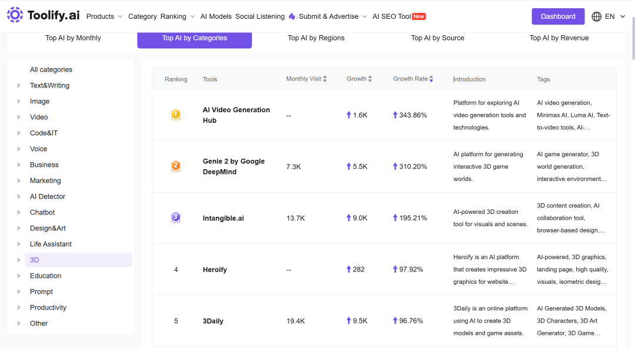This screenshot has width=635, height=349.
Task: Expand the Marketing category arrow
Action: (x=19, y=180)
